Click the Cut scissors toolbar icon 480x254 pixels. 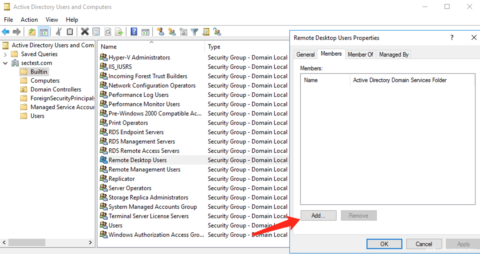coord(59,32)
